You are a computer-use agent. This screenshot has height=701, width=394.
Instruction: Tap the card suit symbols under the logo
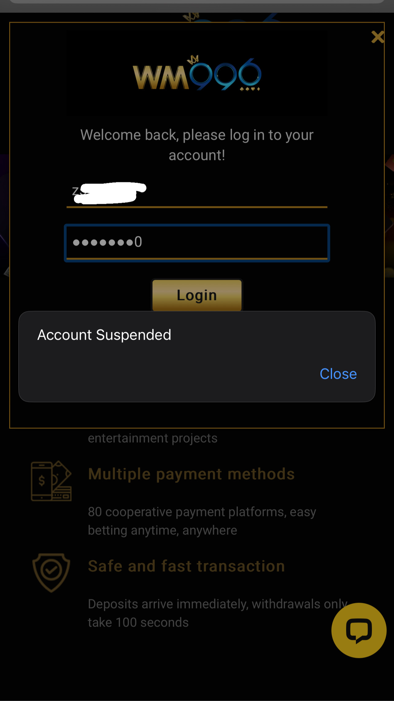pyautogui.click(x=250, y=89)
